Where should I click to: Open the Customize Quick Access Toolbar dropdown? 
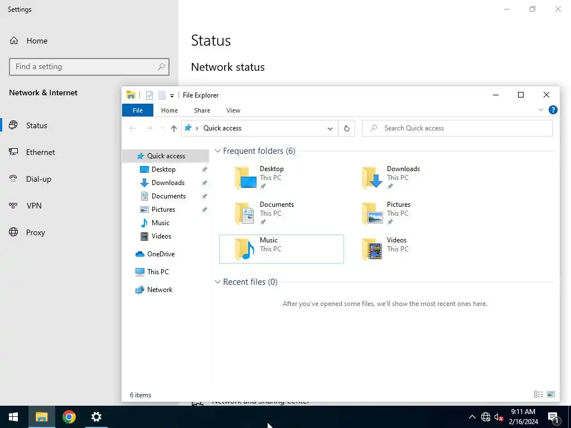(x=172, y=96)
